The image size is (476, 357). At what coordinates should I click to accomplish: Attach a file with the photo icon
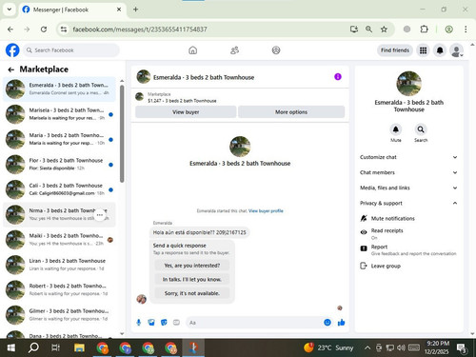[x=151, y=323]
